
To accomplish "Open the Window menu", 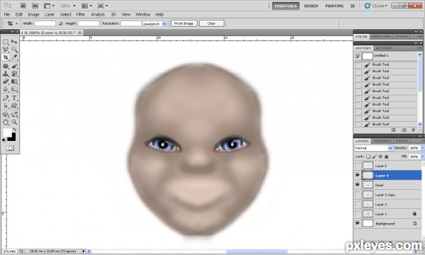I will click(x=143, y=15).
